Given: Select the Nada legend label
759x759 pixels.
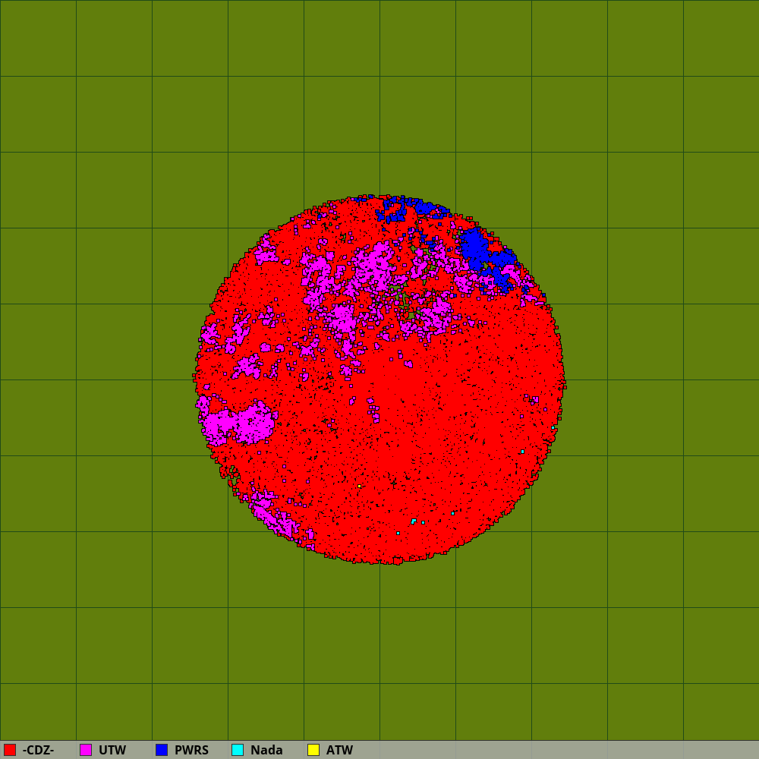Looking at the screenshot, I should click(x=266, y=750).
